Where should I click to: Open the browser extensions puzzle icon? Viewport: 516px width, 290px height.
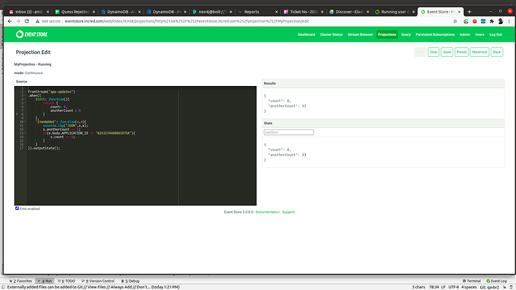[491, 21]
